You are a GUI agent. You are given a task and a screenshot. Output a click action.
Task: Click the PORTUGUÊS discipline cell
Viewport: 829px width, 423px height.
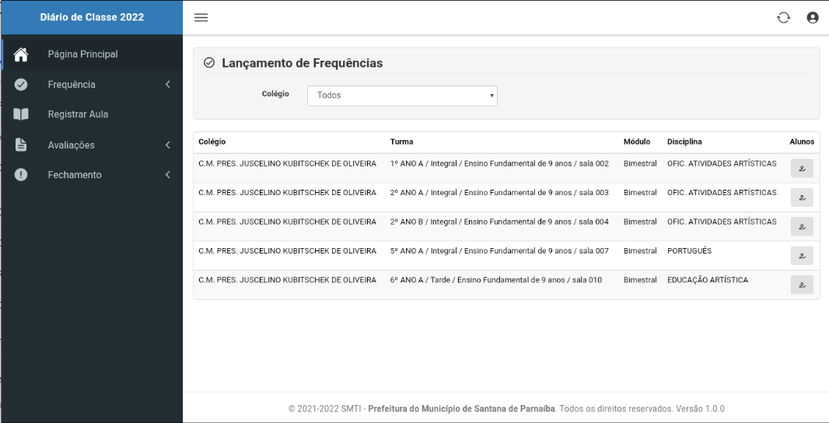690,251
